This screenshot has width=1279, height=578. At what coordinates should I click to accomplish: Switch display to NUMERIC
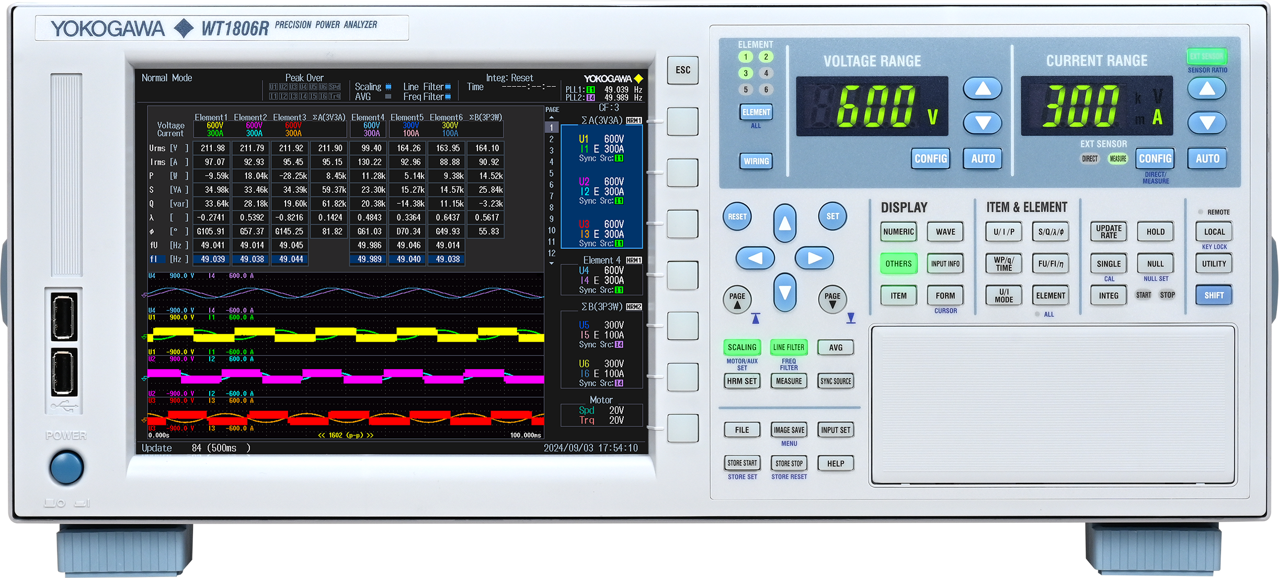(898, 232)
